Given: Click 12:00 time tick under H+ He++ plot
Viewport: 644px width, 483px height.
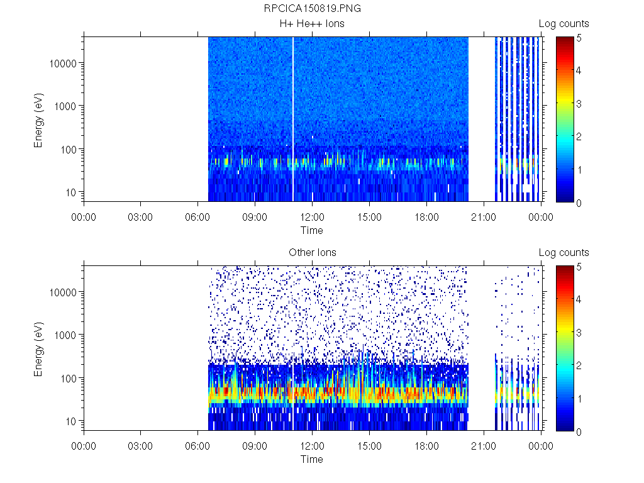Looking at the screenshot, I should (312, 217).
